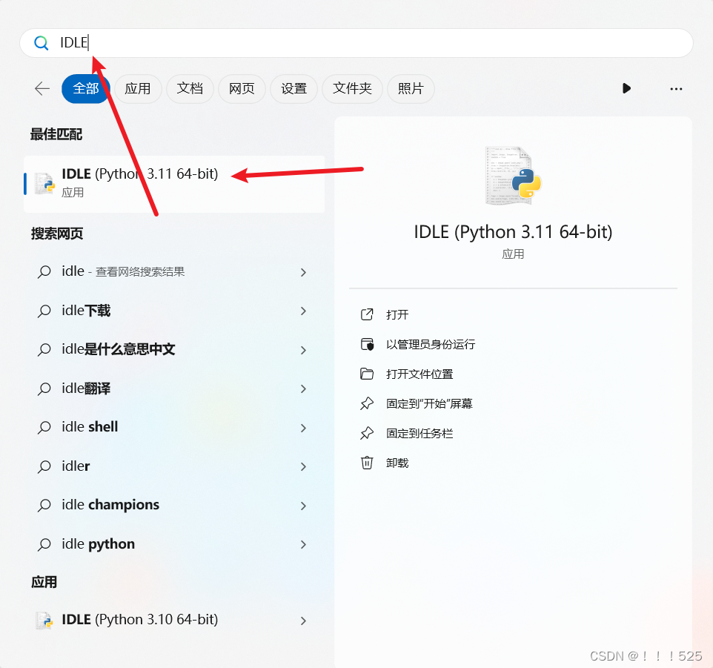Select the 'idle是什么意思中文' suggestion
The height and width of the screenshot is (668, 713).
174,350
